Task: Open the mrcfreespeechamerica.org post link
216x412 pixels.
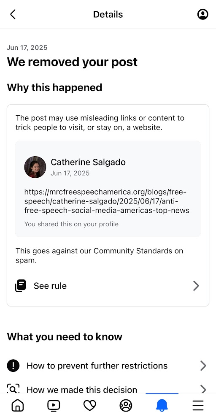Action: coord(107,201)
